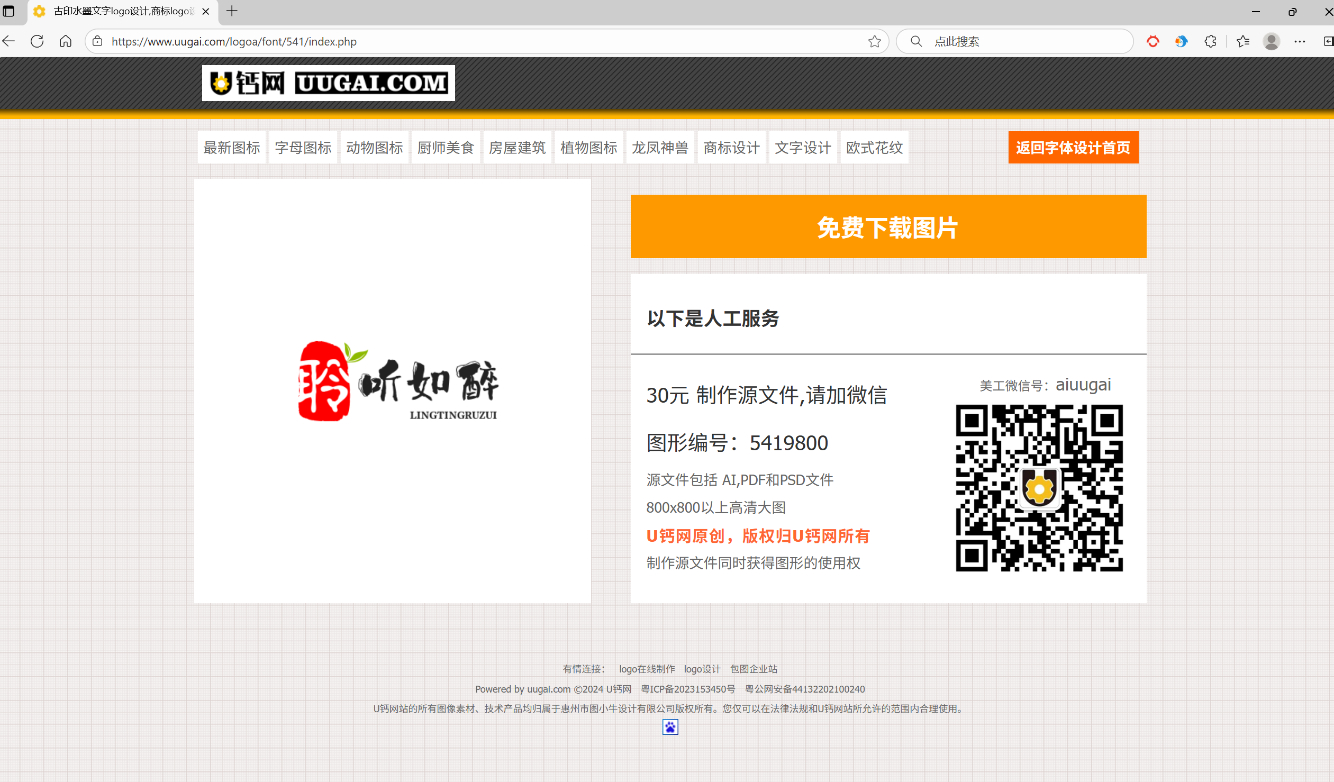The image size is (1334, 782).
Task: Open the extensions puzzle icon
Action: point(1210,41)
